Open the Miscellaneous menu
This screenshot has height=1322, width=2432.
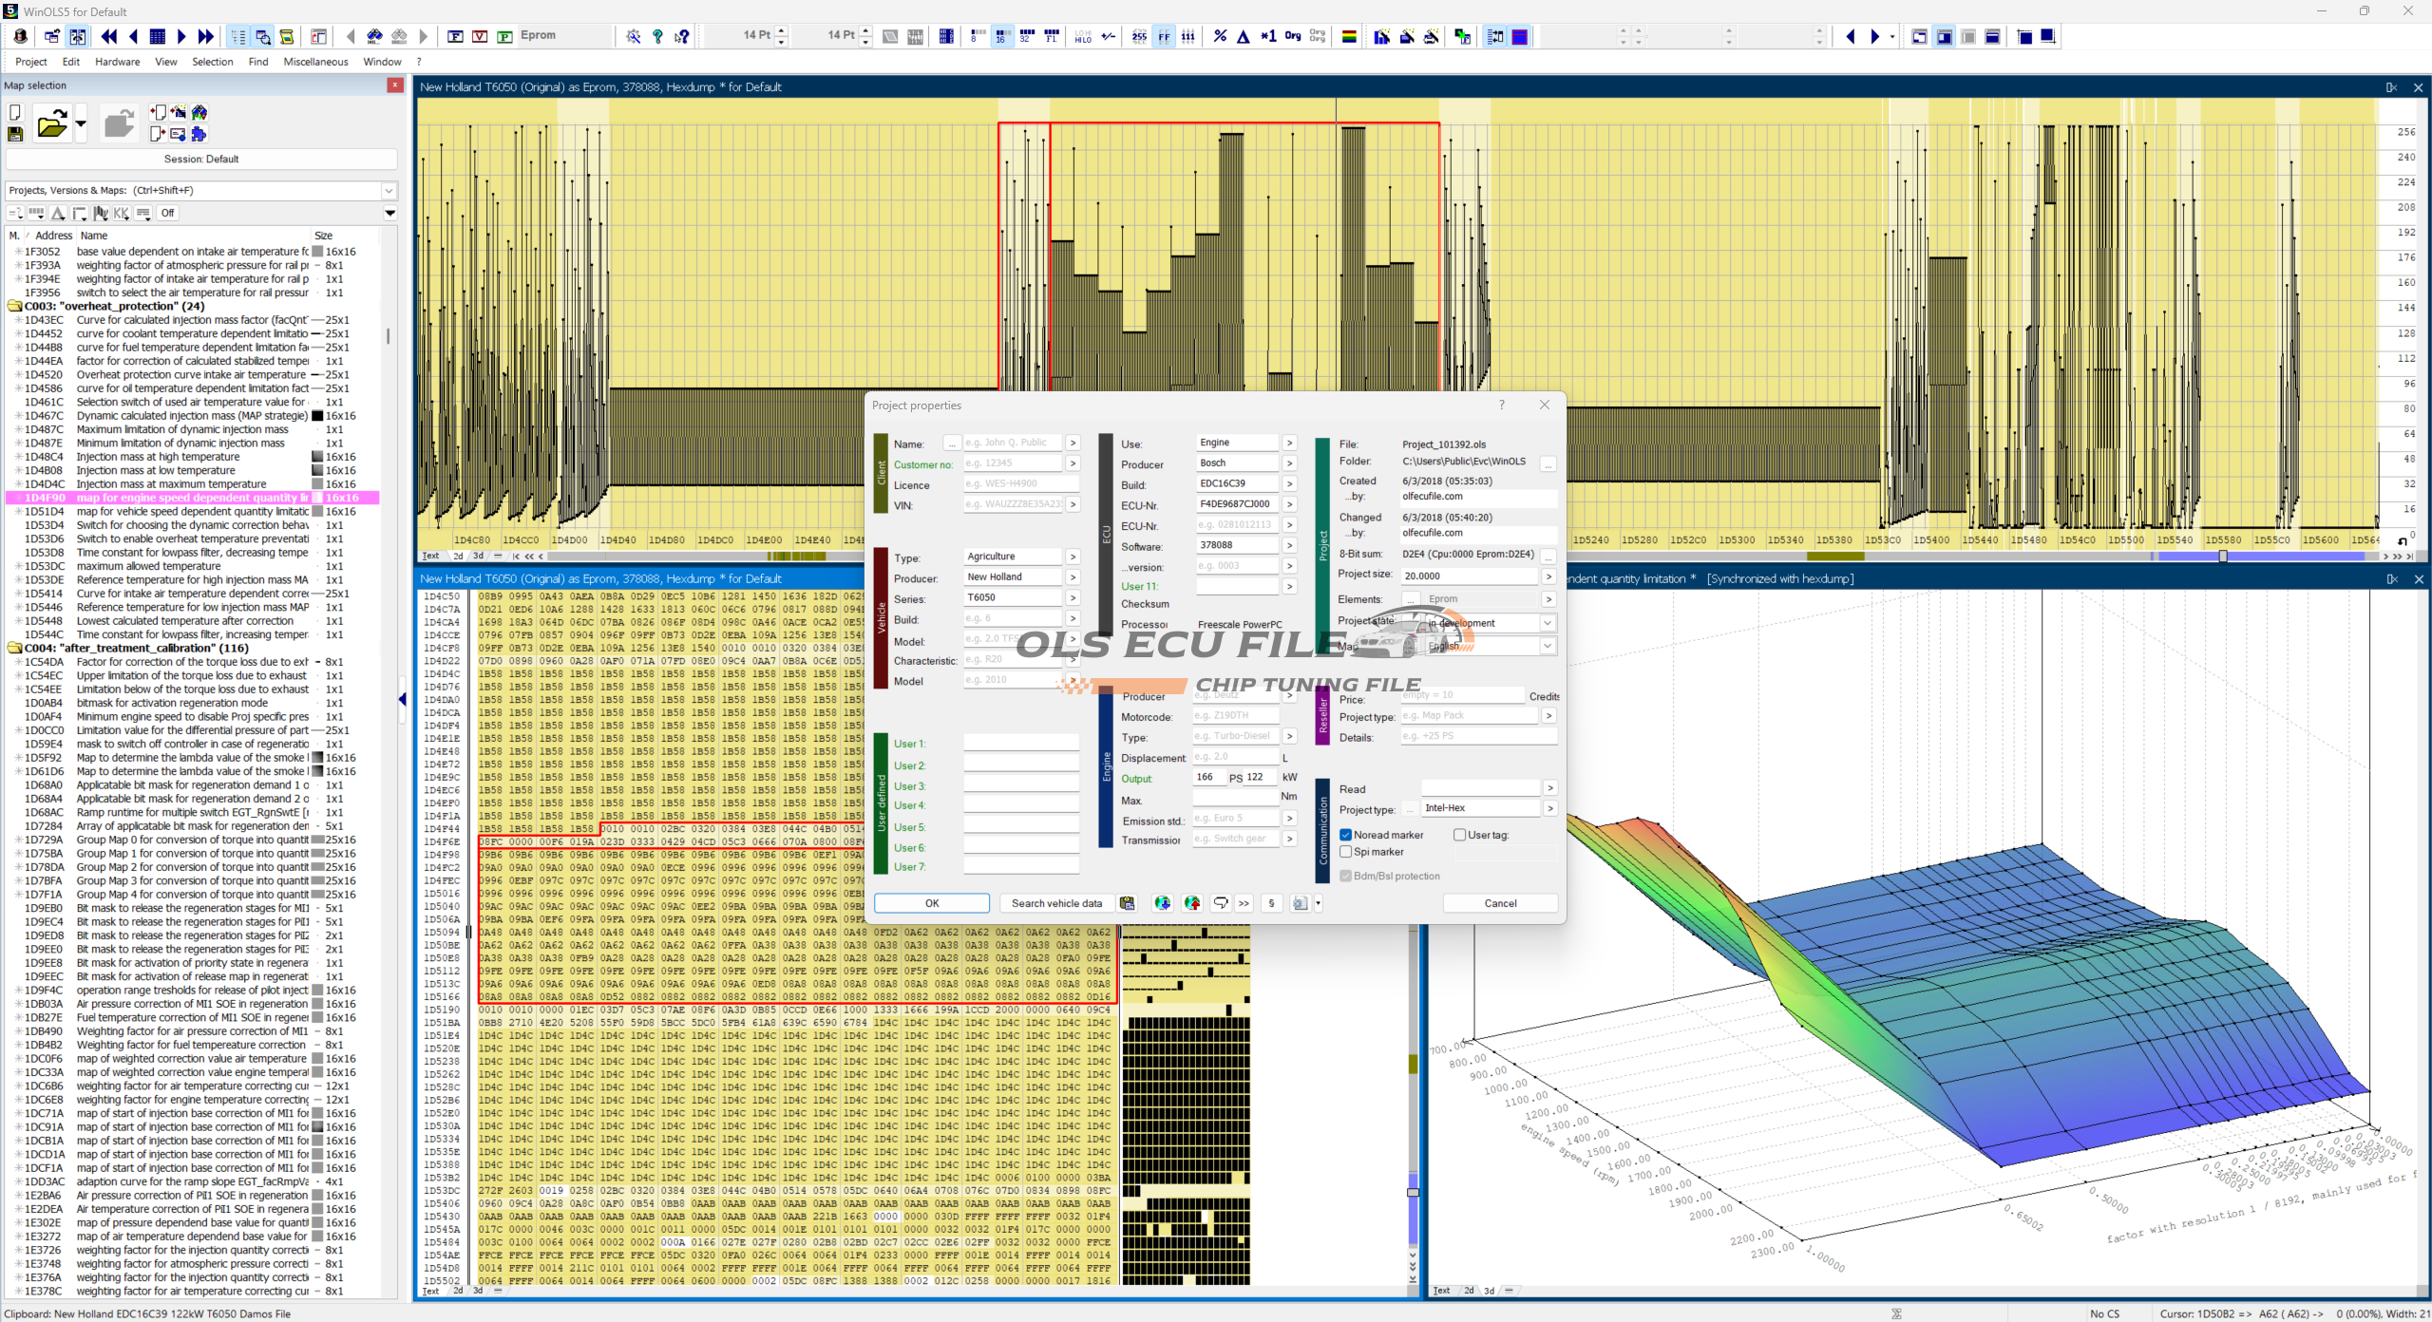[x=315, y=62]
